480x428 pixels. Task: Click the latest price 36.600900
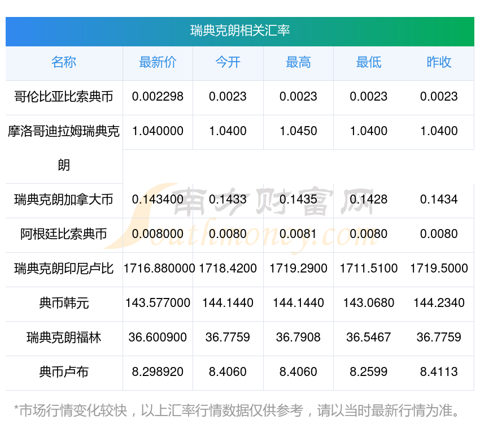[x=158, y=338]
